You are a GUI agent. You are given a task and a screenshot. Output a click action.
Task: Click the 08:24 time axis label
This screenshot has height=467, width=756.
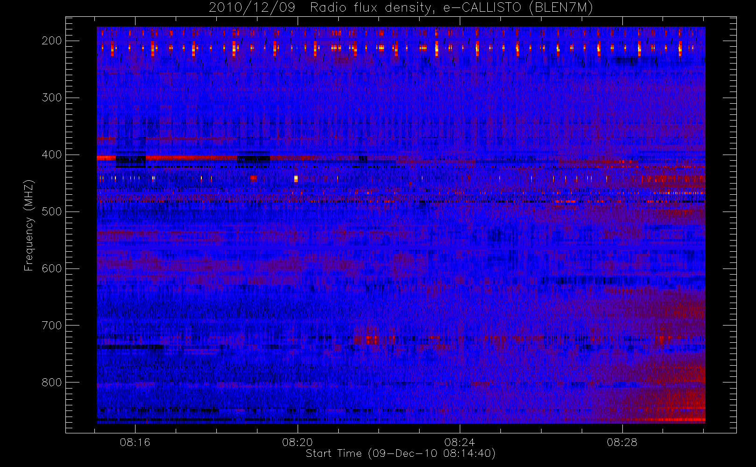click(x=460, y=442)
